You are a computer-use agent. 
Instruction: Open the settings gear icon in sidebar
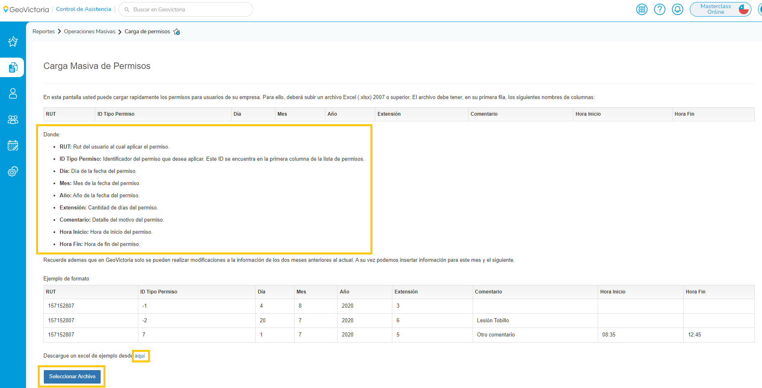pos(13,172)
